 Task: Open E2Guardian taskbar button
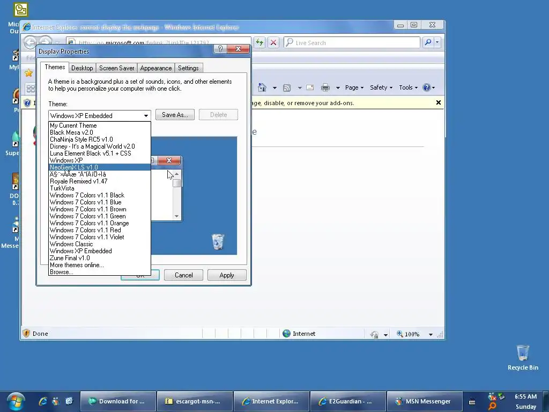coord(347,401)
